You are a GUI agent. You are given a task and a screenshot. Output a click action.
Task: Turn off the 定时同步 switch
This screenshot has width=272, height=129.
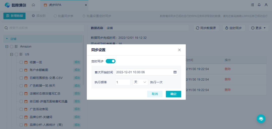[x=111, y=61]
